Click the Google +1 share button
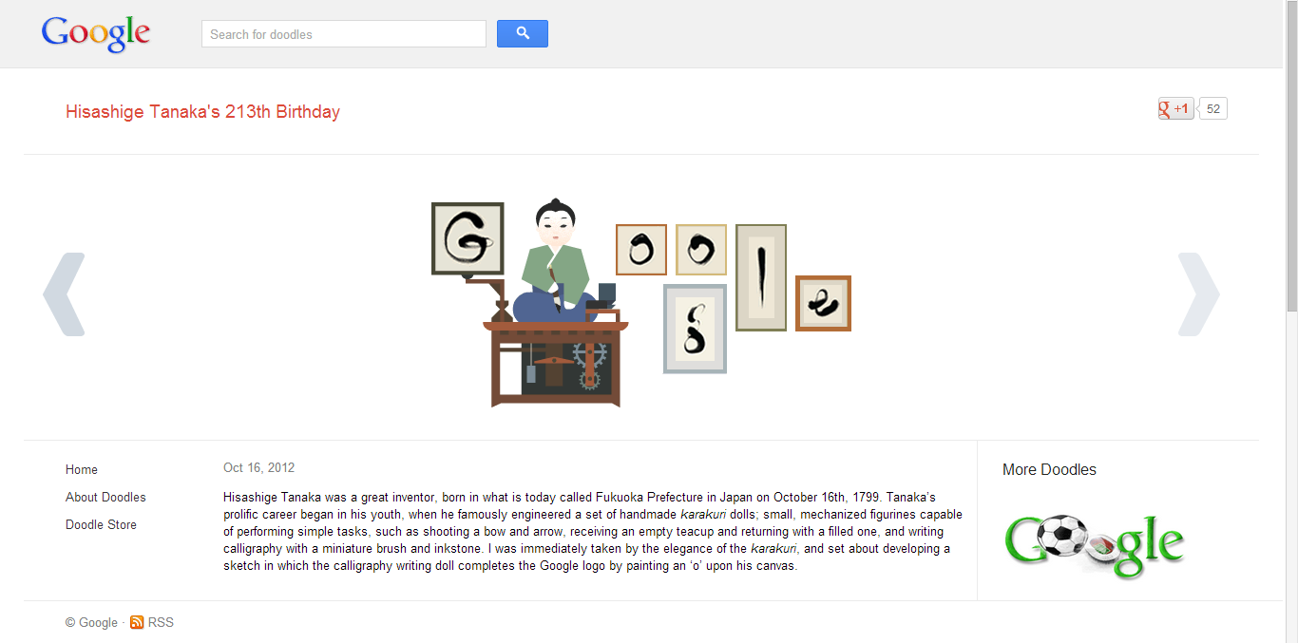 point(1175,109)
